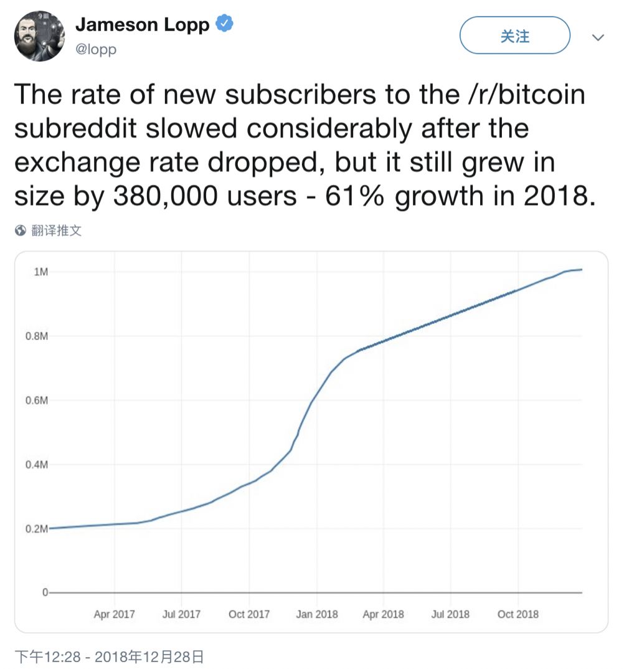Click the Apr 2017 x-axis label
624x669 pixels.
tap(114, 614)
